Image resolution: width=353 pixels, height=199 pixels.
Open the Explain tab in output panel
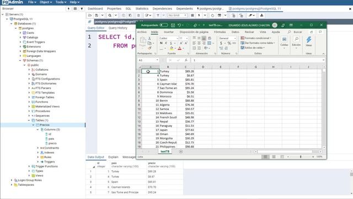click(113, 157)
